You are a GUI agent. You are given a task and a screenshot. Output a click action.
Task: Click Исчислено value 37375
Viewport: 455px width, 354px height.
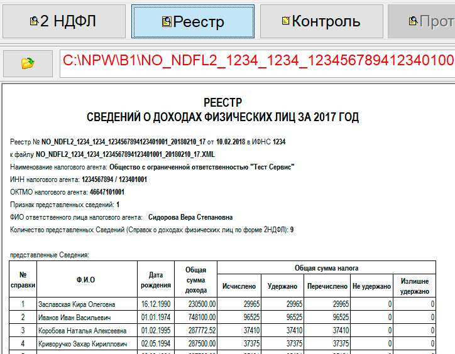251,343
